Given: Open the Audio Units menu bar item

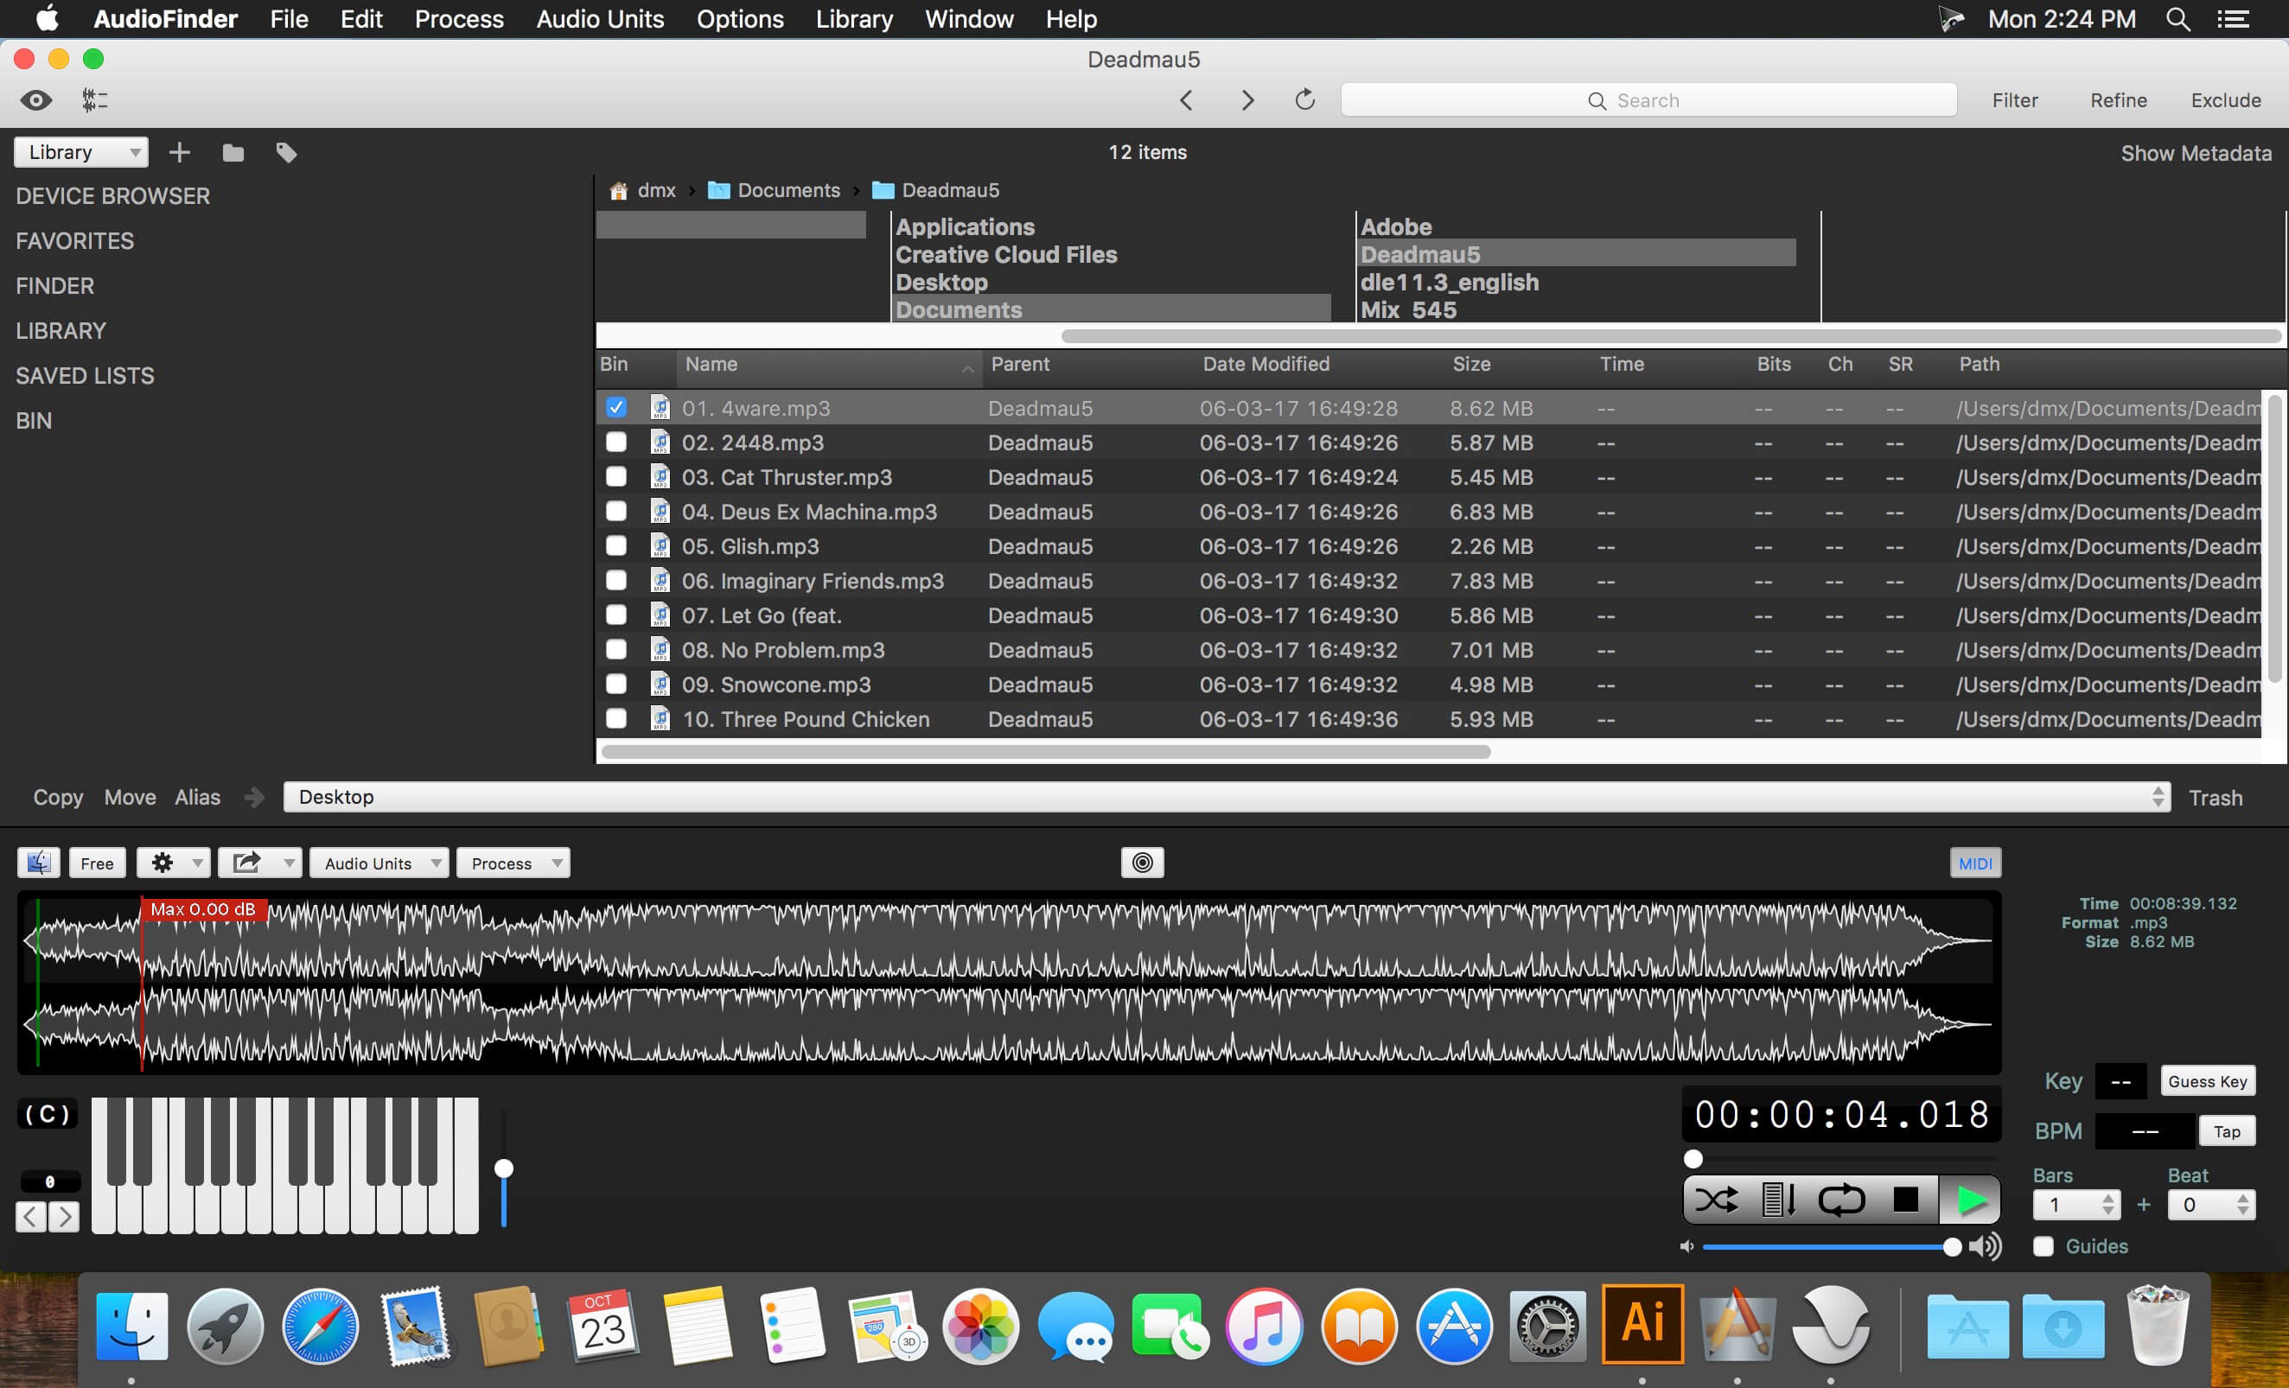Looking at the screenshot, I should (x=599, y=18).
